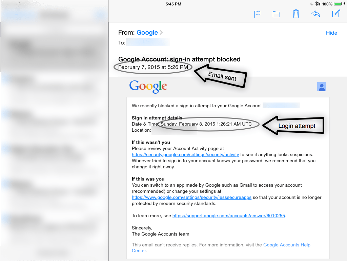Tap the date 'February 7, 2015 at 5:26 PM'
This screenshot has height=261, width=347.
(x=153, y=67)
